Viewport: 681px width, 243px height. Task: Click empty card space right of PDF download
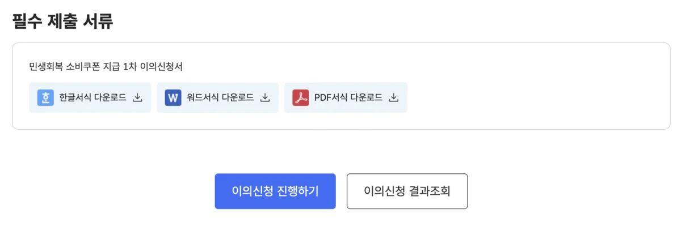(x=533, y=97)
